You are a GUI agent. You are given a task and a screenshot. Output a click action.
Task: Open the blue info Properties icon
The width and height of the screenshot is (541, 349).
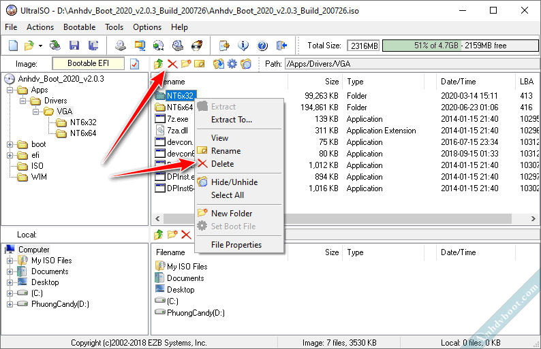click(x=243, y=46)
